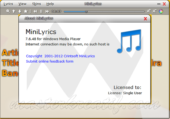
Task: Click the About MiniLyrics dialog title bar
Action: [84, 19]
